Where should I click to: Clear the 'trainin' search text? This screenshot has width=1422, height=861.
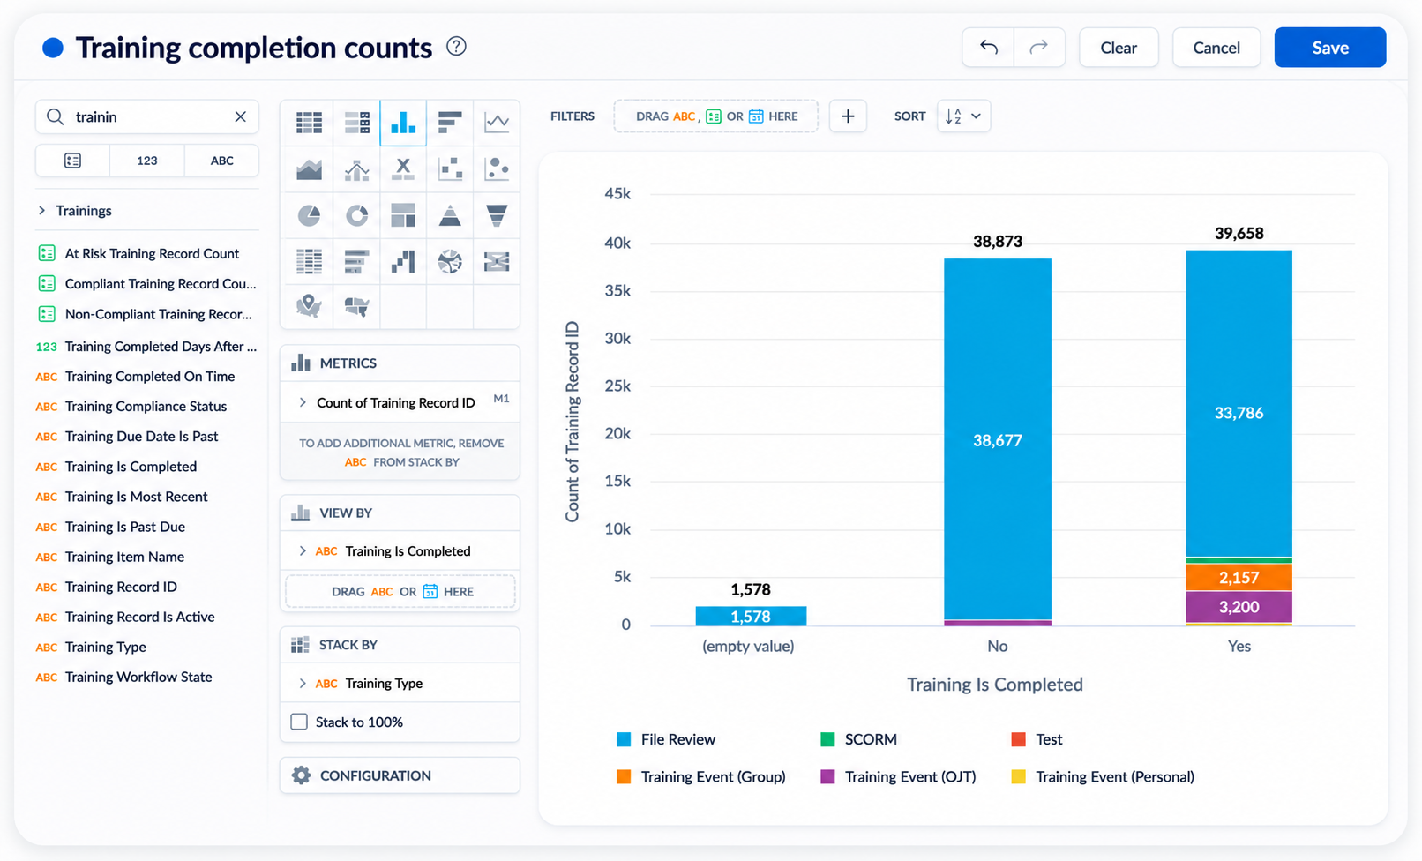tap(240, 116)
